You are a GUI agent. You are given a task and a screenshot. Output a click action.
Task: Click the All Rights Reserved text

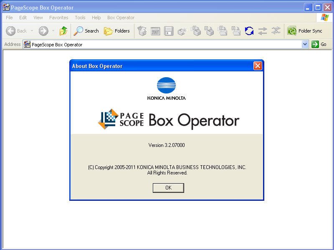tap(167, 173)
